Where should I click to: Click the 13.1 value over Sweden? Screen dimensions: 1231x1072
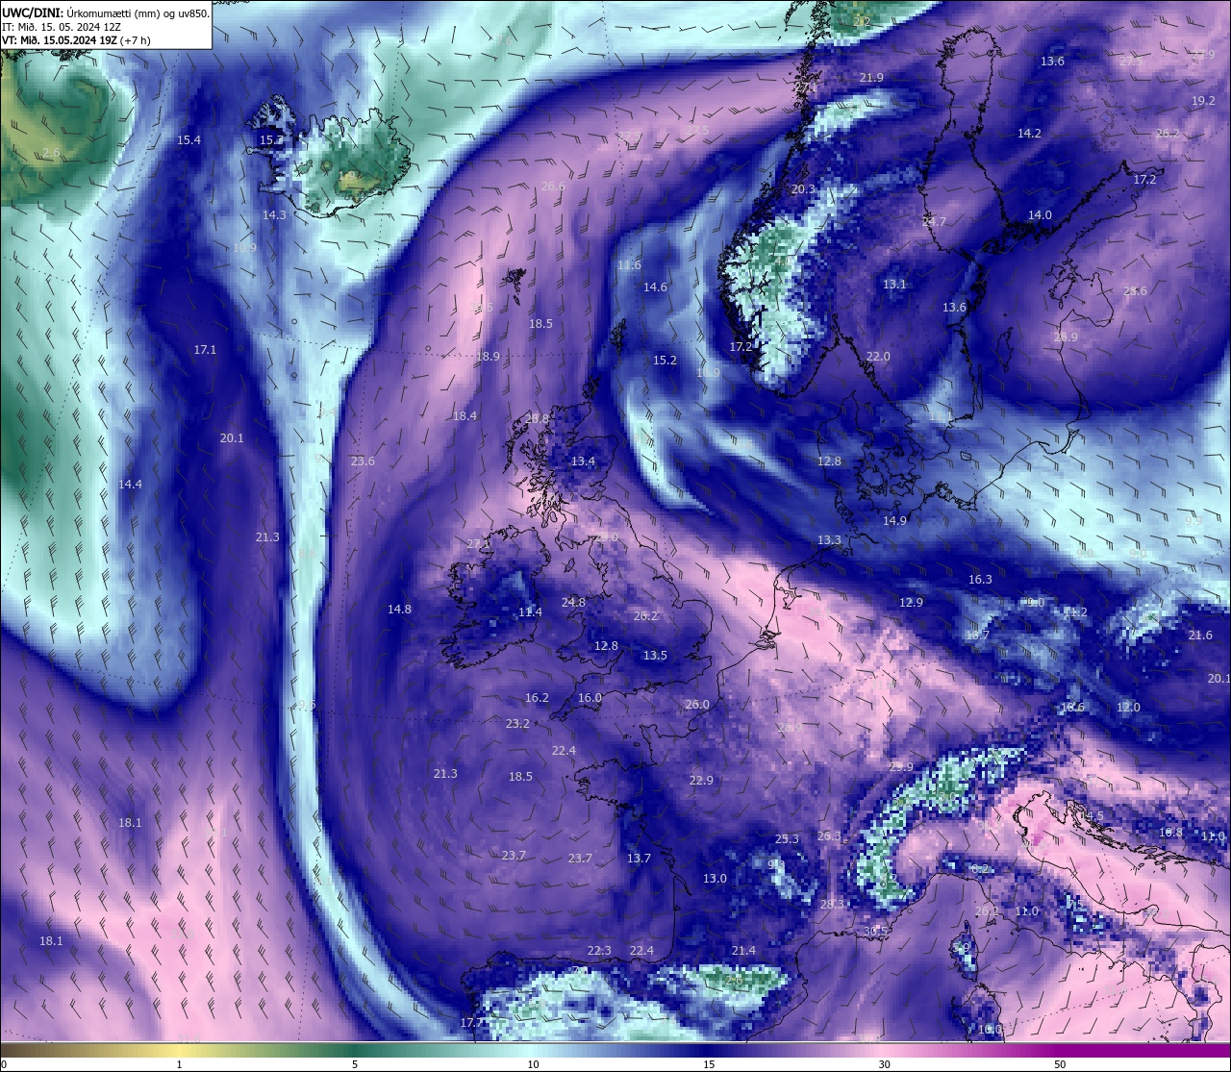coord(894,285)
